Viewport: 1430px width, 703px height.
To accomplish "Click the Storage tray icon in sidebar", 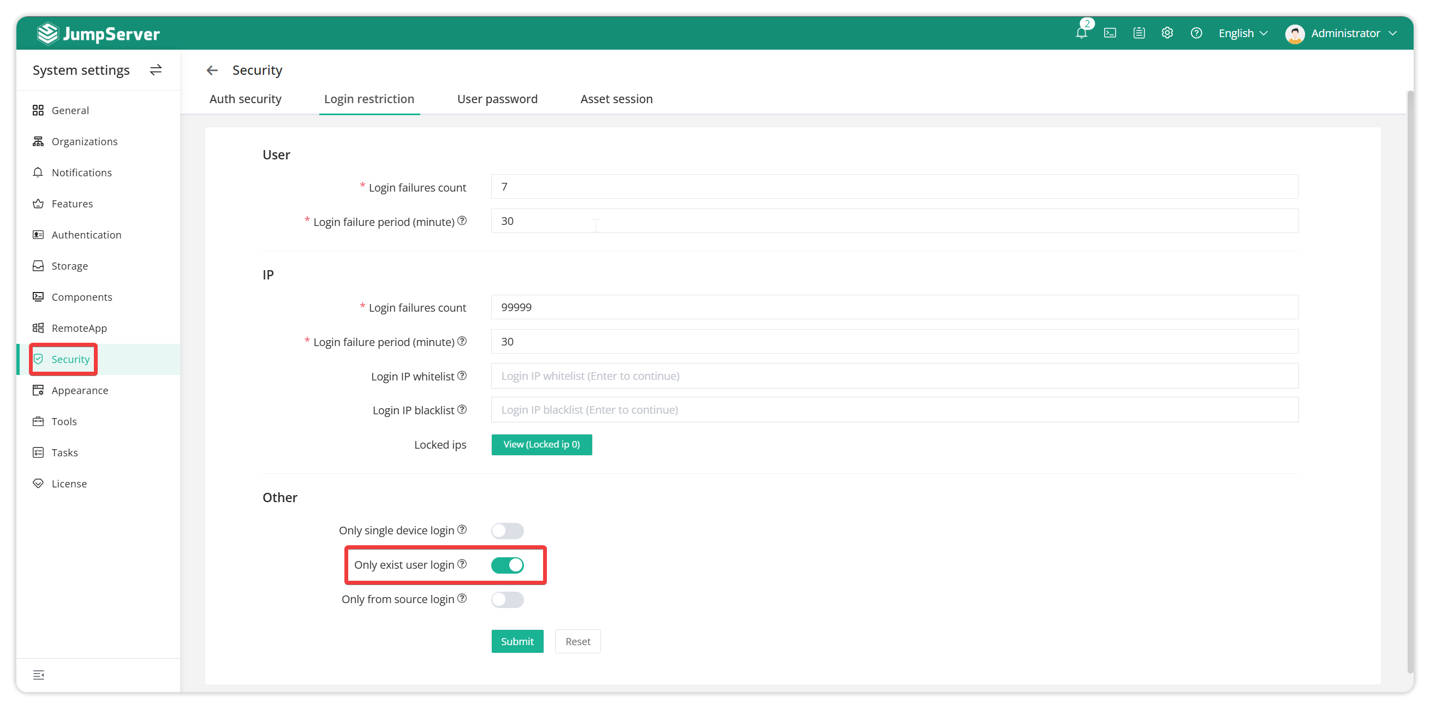I will [x=38, y=265].
